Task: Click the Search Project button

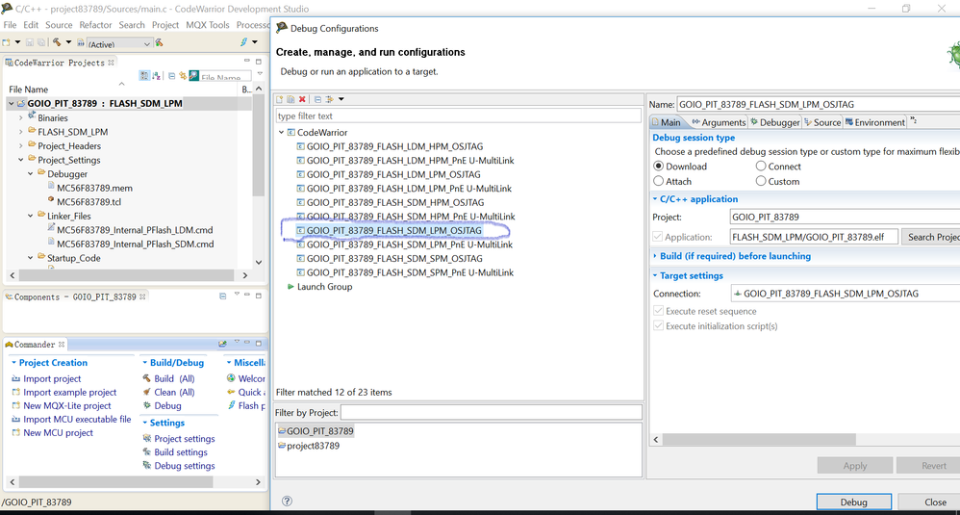Action: click(x=930, y=237)
